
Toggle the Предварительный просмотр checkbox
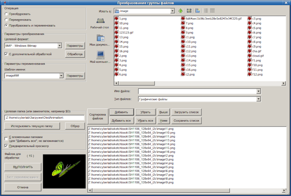(6, 146)
